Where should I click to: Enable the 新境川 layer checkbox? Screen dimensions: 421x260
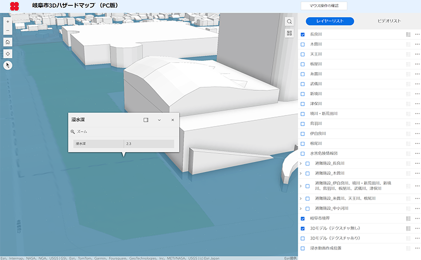303,94
